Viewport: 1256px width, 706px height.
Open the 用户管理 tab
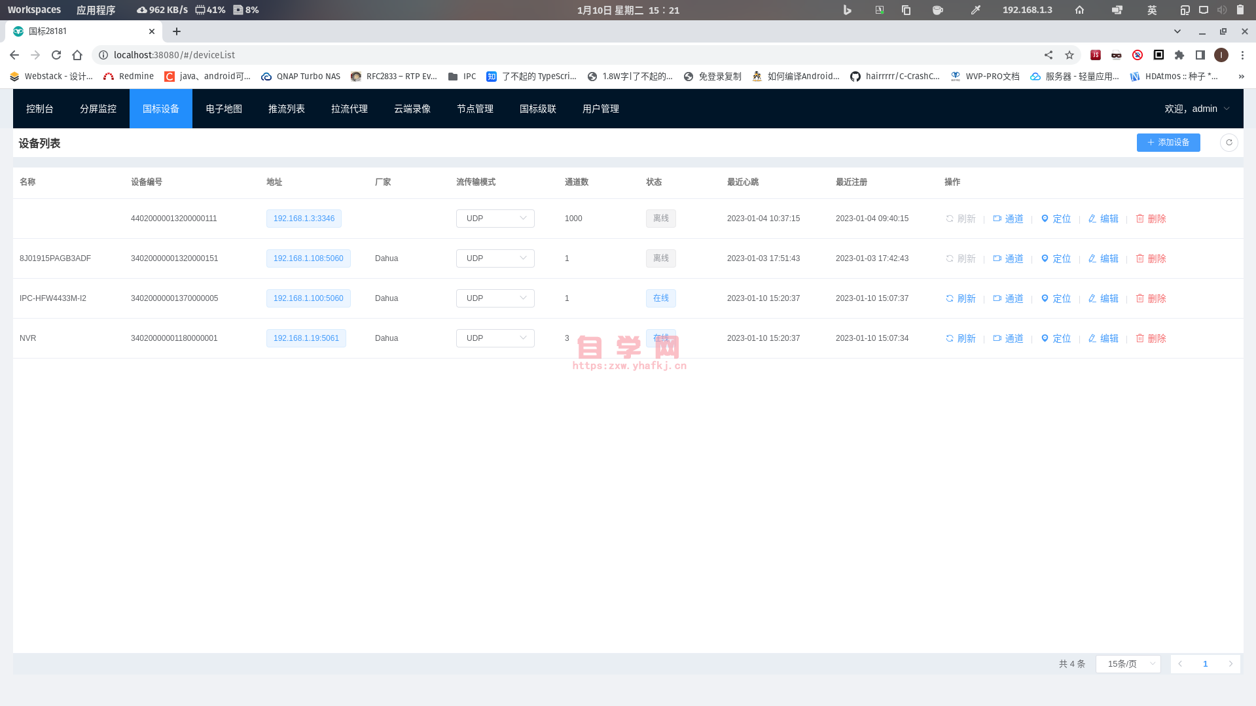[601, 109]
